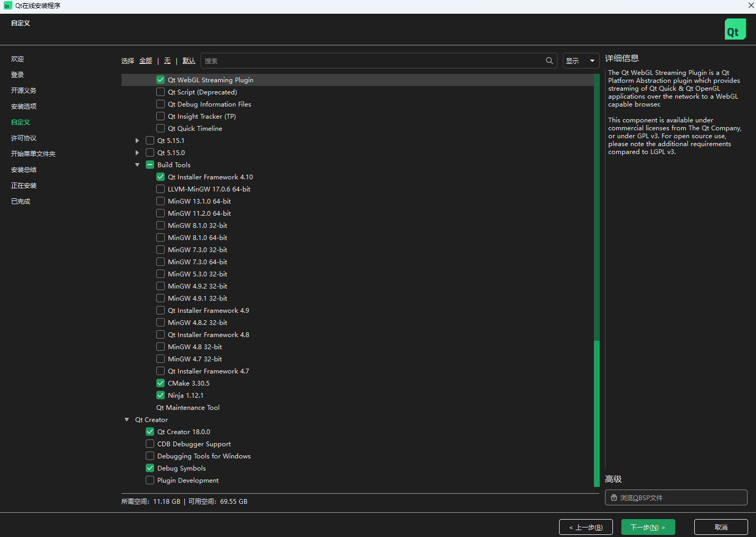Open the 显示 filter dropdown
This screenshot has width=756, height=537.
point(581,61)
